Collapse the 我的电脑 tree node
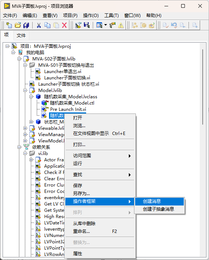Screen dimensions: 209x260 [13, 52]
